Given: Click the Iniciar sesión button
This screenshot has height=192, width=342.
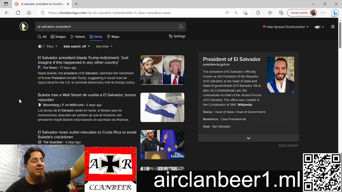Looking at the screenshot, I should [x=302, y=13].
